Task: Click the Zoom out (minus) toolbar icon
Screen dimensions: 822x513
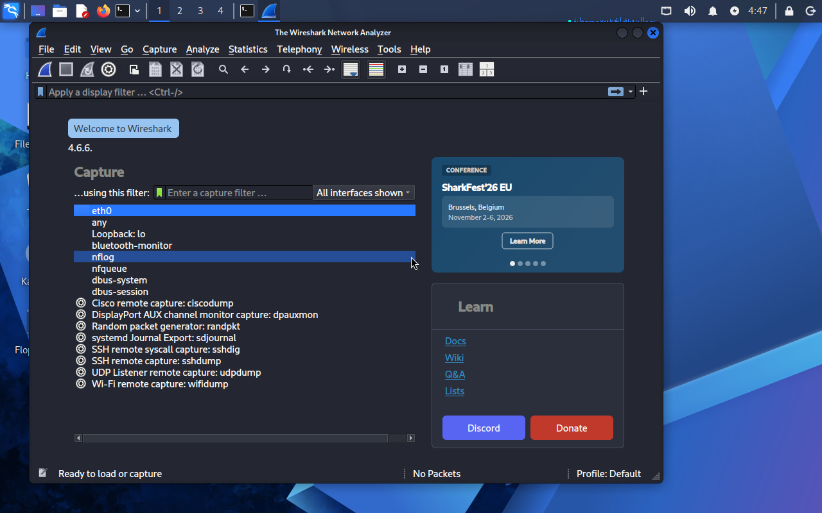Action: (x=423, y=69)
